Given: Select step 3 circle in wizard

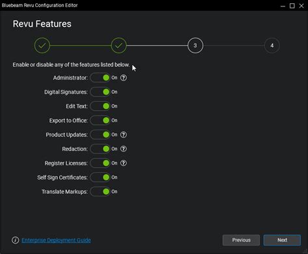Looking at the screenshot, I should 195,45.
